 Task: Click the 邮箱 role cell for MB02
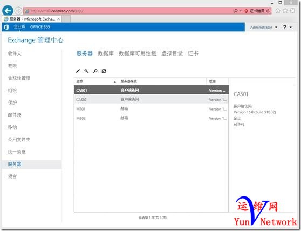click(x=124, y=118)
